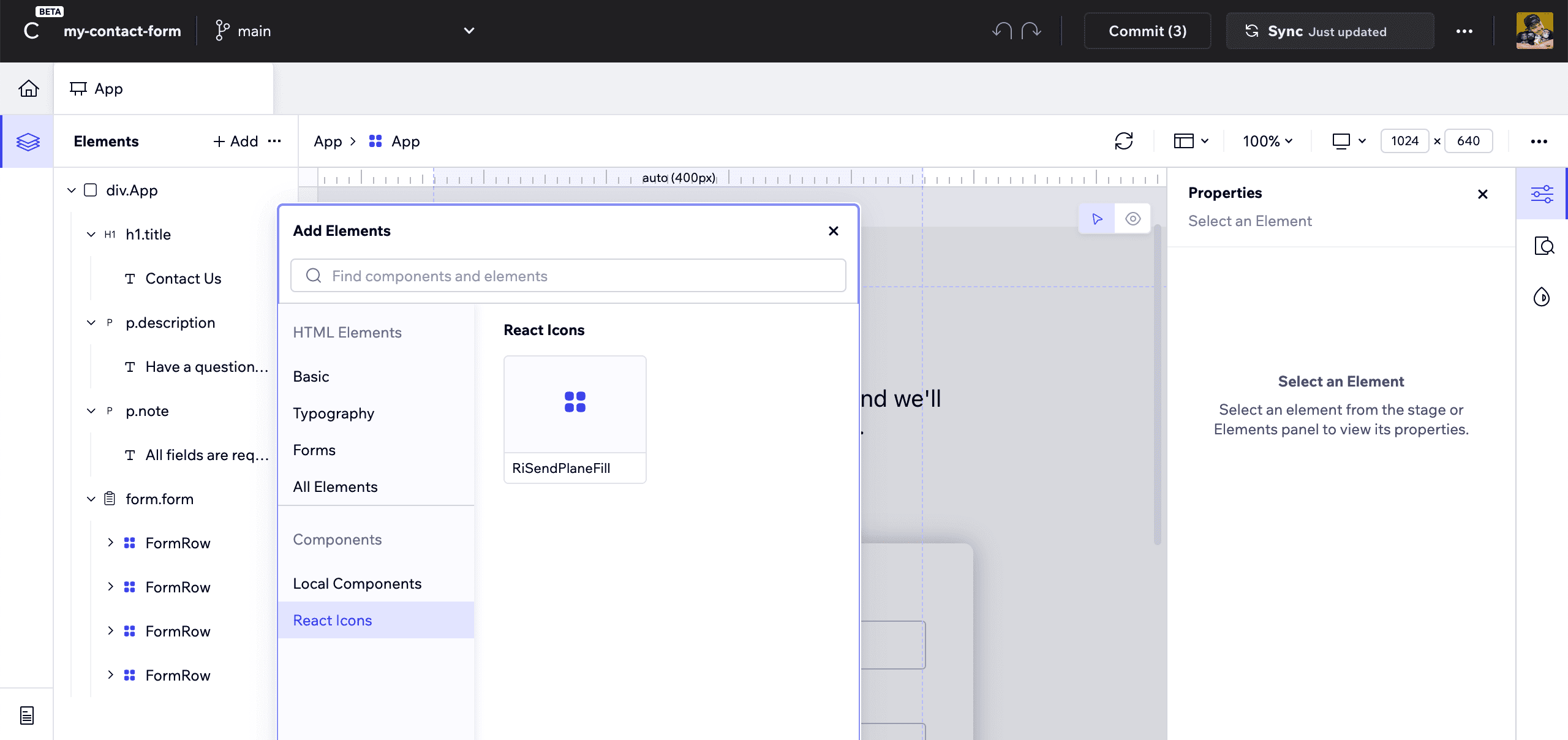The width and height of the screenshot is (1568, 740).
Task: Focus the Find components search field
Action: coord(568,276)
